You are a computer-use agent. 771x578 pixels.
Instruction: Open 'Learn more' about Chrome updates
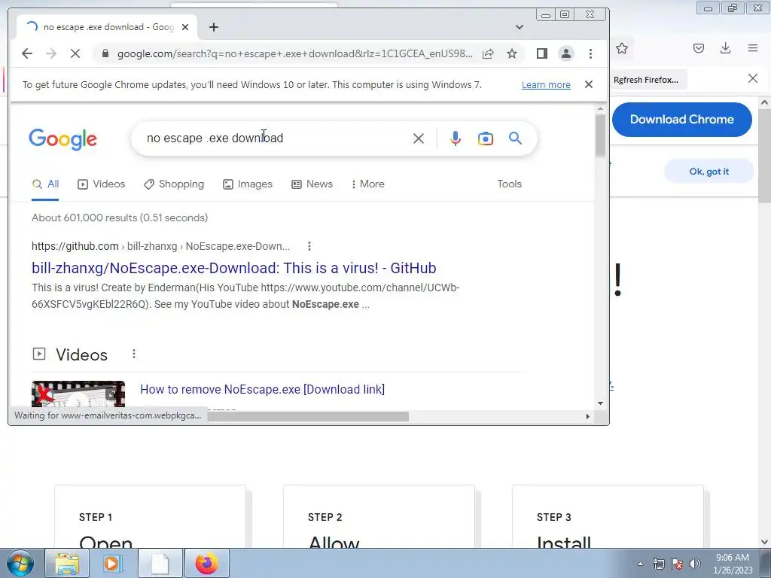point(546,84)
